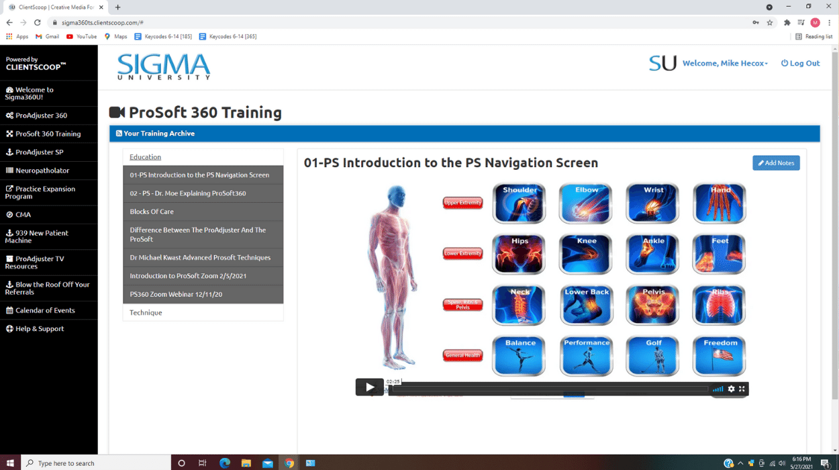Open ProAdjuster TV Resources in sidebar
This screenshot has height=470, width=839.
48,263
